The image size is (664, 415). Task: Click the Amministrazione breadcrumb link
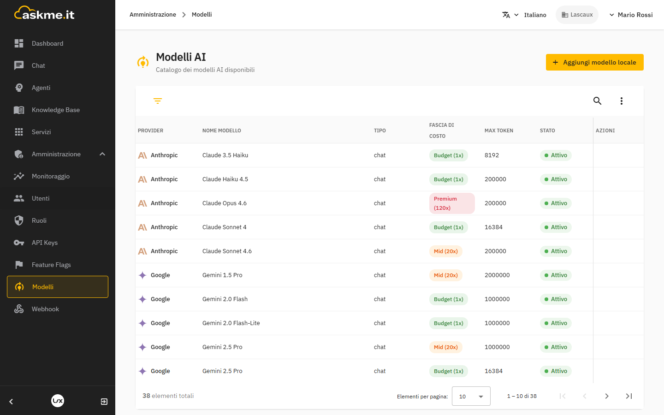tap(153, 15)
